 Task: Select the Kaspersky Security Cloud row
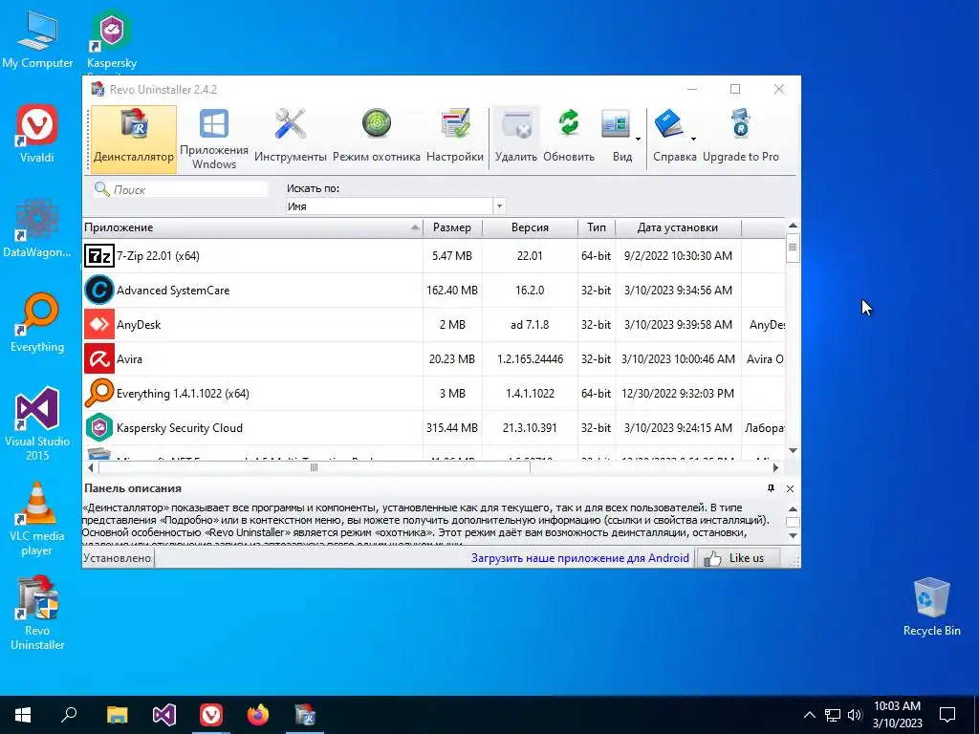pos(433,427)
